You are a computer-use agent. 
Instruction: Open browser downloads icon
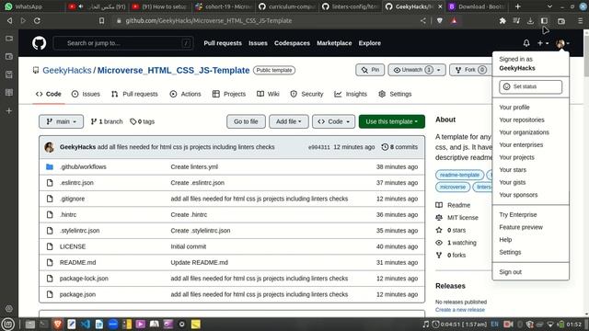coord(530,20)
